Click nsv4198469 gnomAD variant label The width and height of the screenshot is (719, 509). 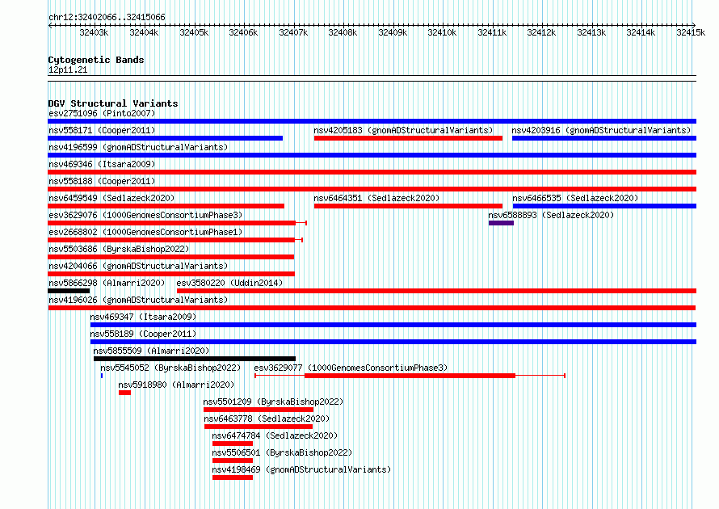pyautogui.click(x=301, y=469)
